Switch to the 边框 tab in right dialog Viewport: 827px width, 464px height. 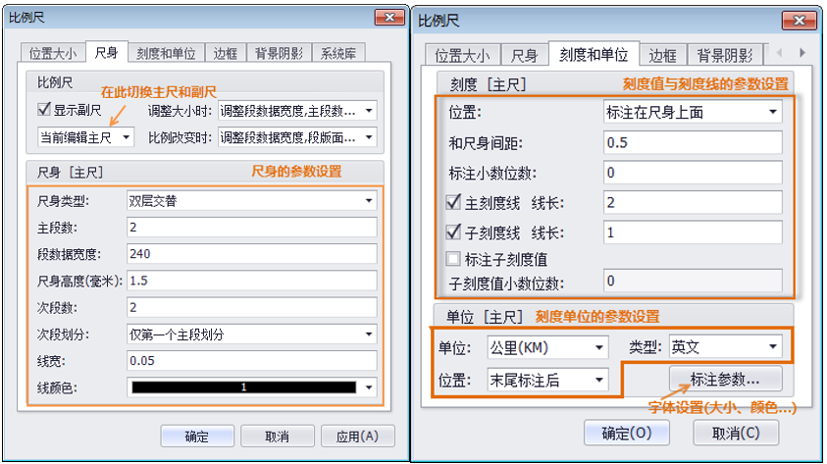[x=663, y=56]
